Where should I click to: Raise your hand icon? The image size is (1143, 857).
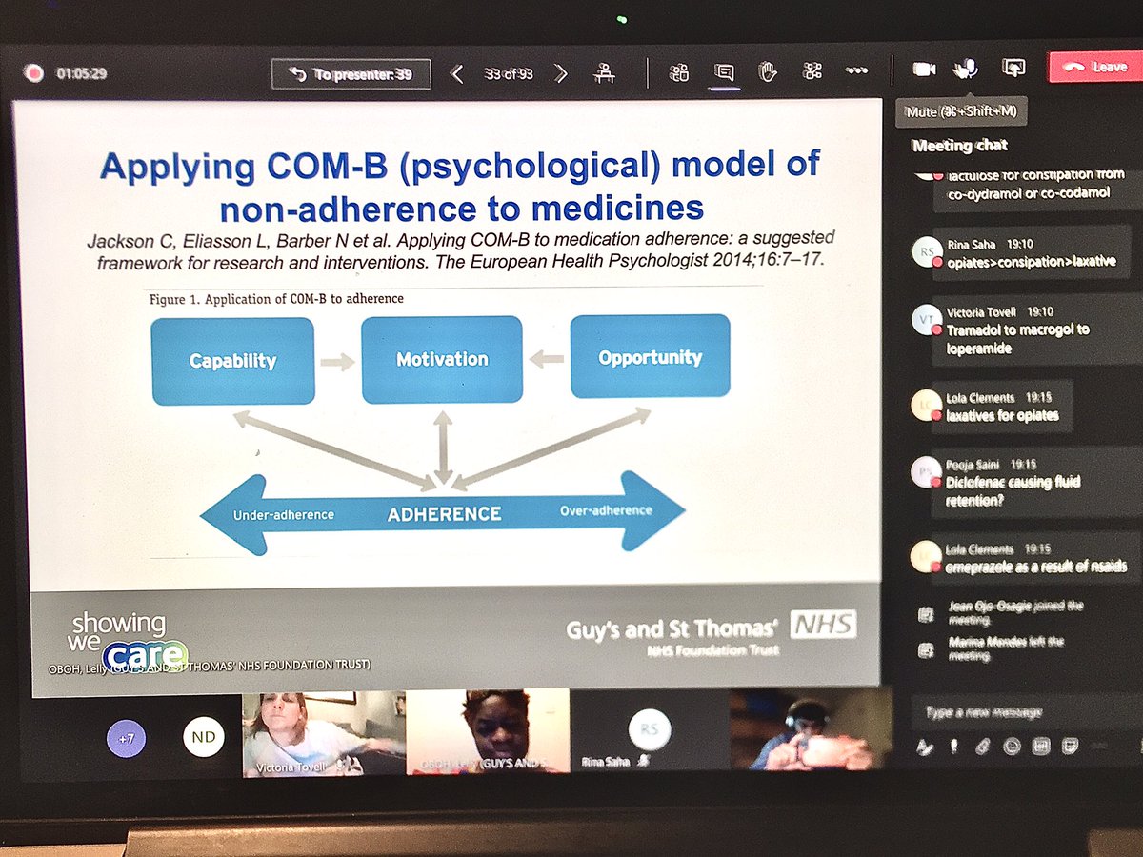coord(768,71)
